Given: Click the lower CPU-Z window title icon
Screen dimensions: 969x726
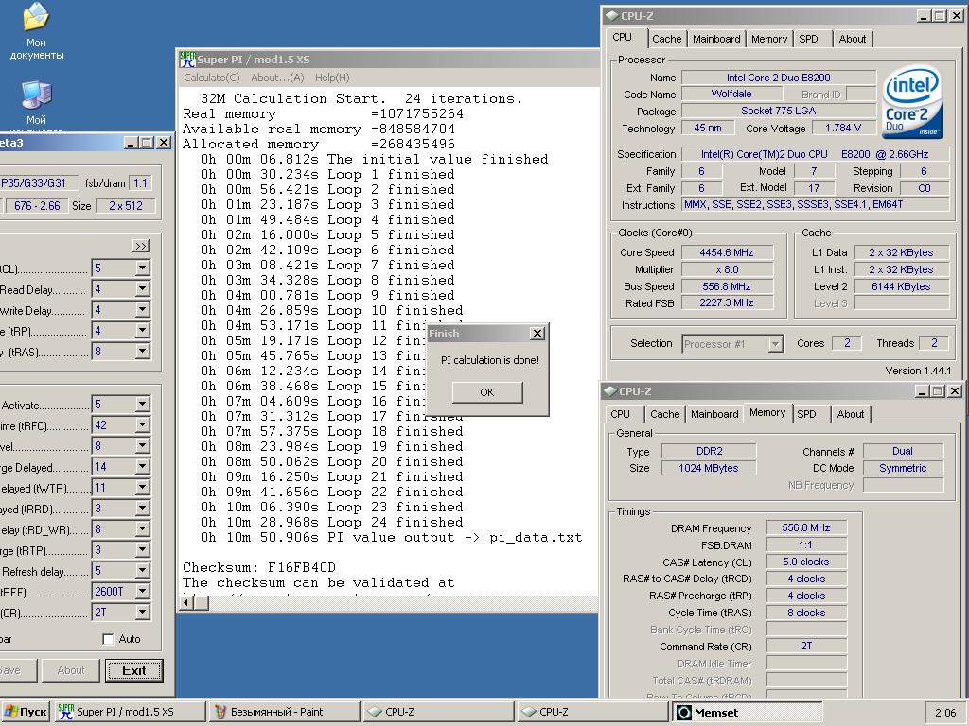Looking at the screenshot, I should pyautogui.click(x=609, y=391).
